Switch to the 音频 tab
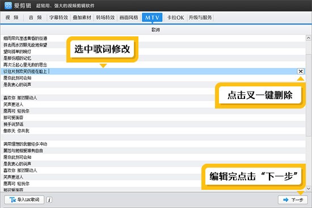Screen dimensions: 312x208 (x=35, y=18)
